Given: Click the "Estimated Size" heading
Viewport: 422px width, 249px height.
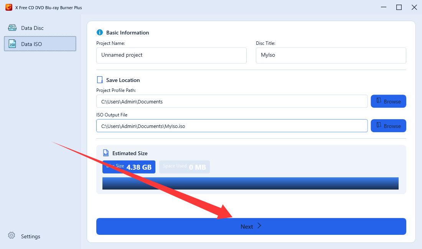Looking at the screenshot, I should pos(130,153).
